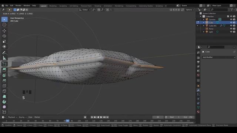237x133 pixels.
Task: Select the Smooth vertices tool
Action: tap(4, 107)
